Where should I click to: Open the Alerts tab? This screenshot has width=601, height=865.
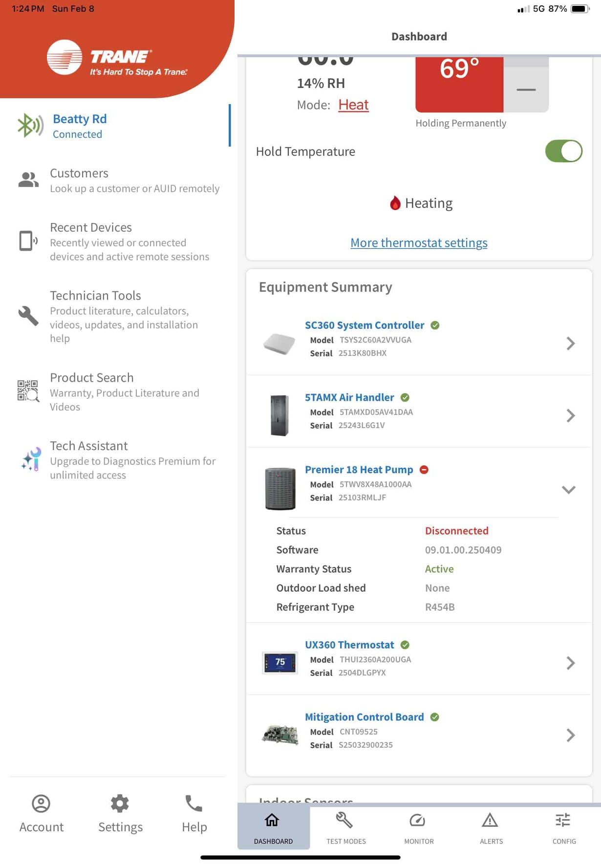click(491, 828)
